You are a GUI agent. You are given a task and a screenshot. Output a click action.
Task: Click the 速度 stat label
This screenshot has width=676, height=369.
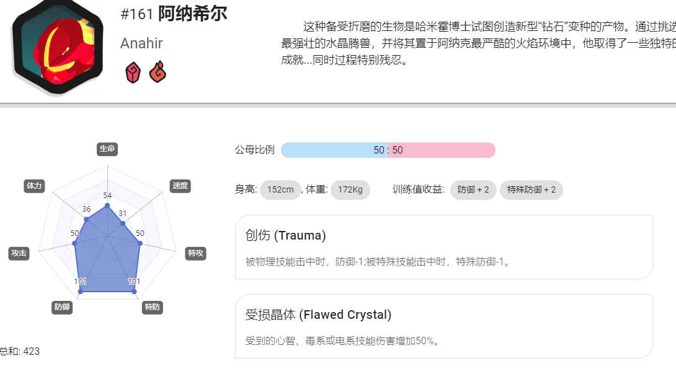[180, 186]
